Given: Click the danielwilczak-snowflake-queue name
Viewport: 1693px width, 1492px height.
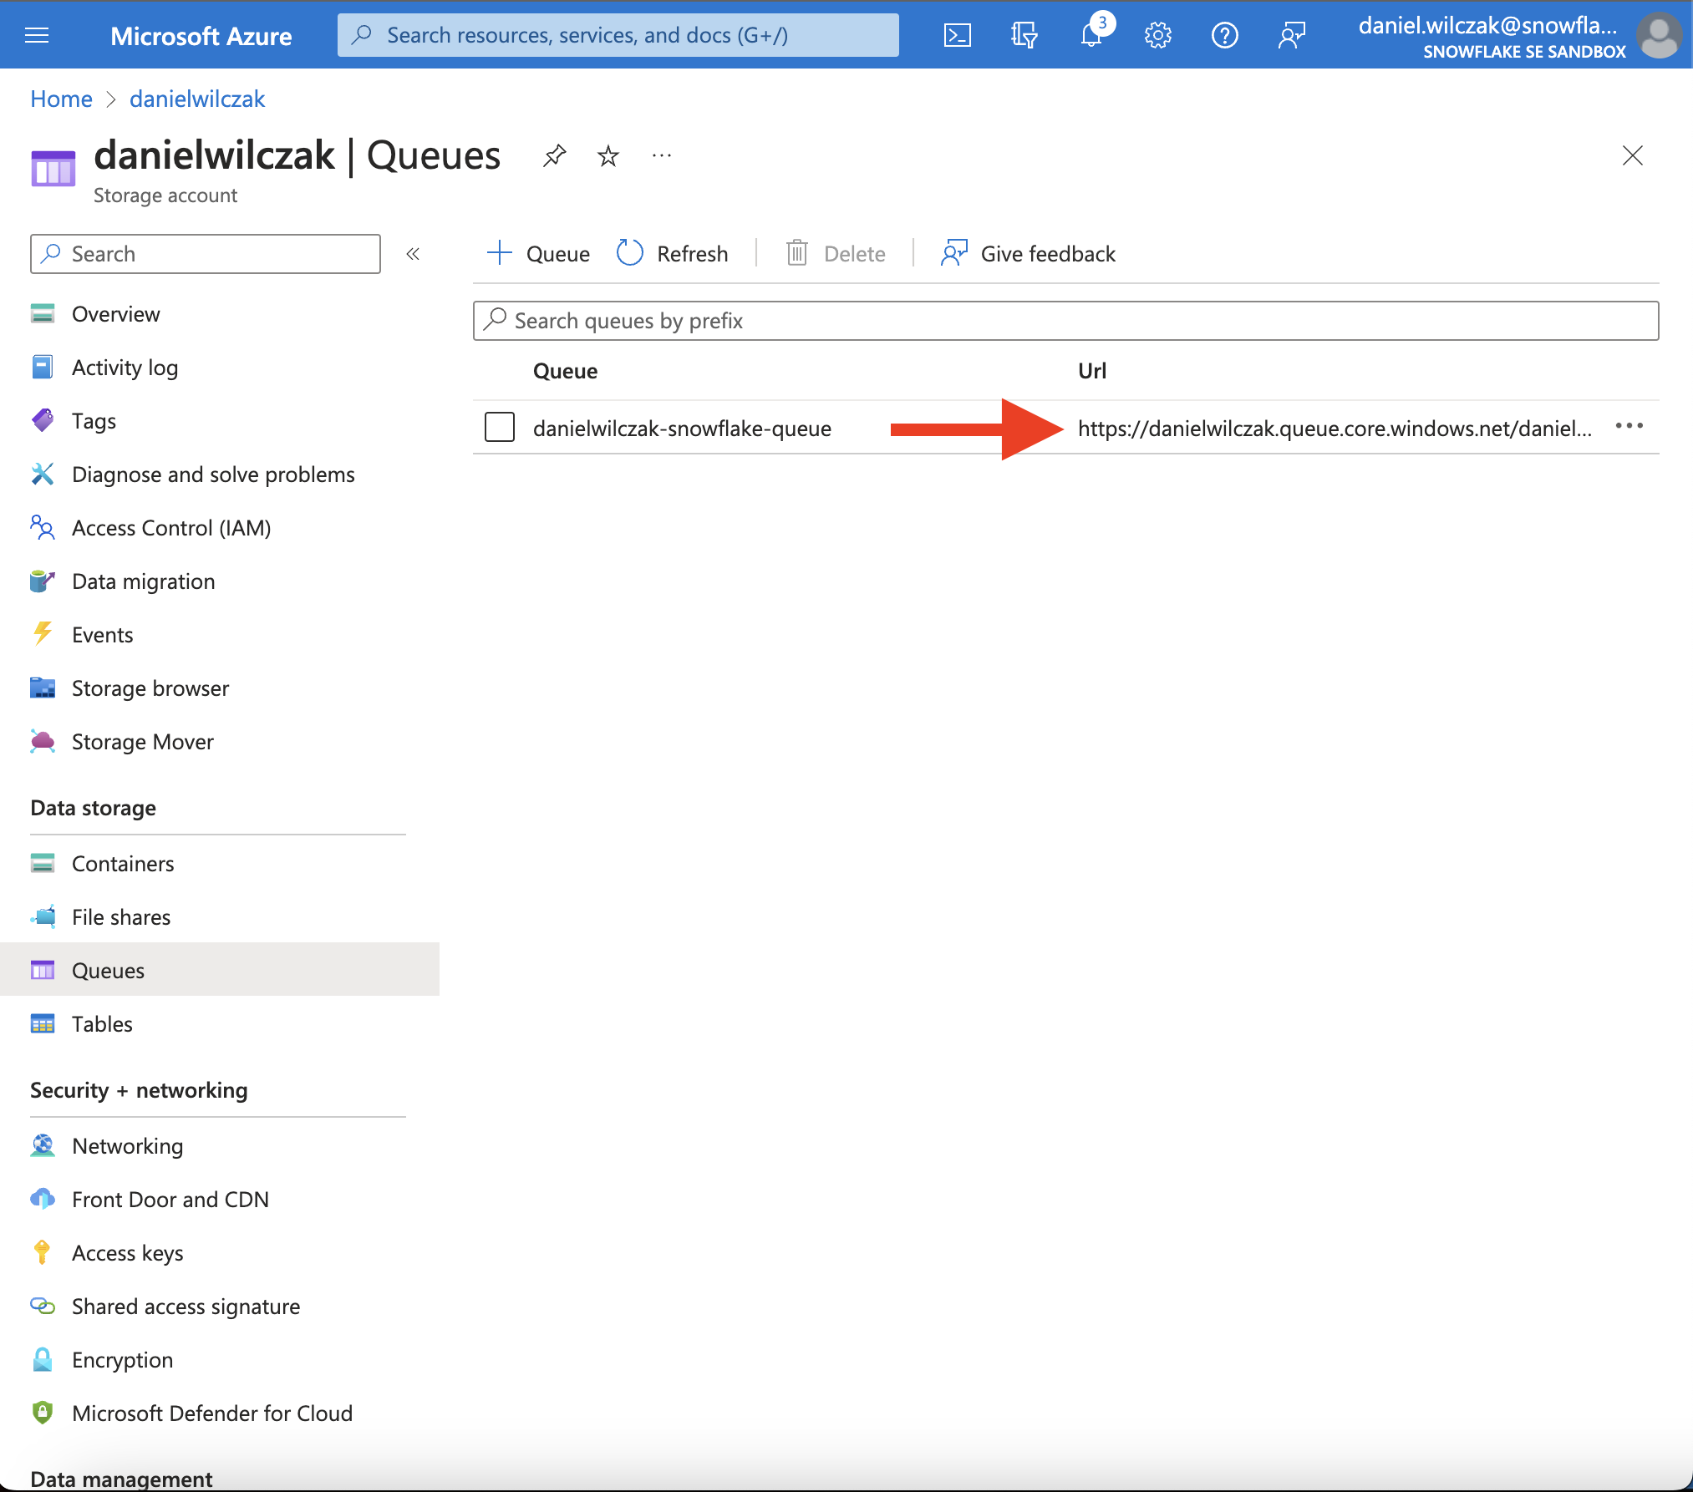Looking at the screenshot, I should click(x=682, y=428).
